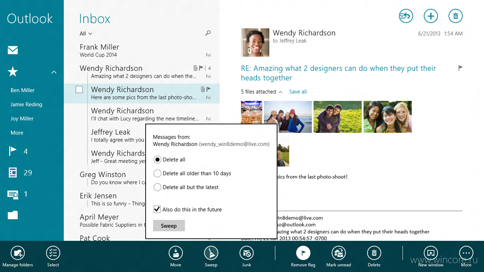Click the Outlook title

[30, 19]
